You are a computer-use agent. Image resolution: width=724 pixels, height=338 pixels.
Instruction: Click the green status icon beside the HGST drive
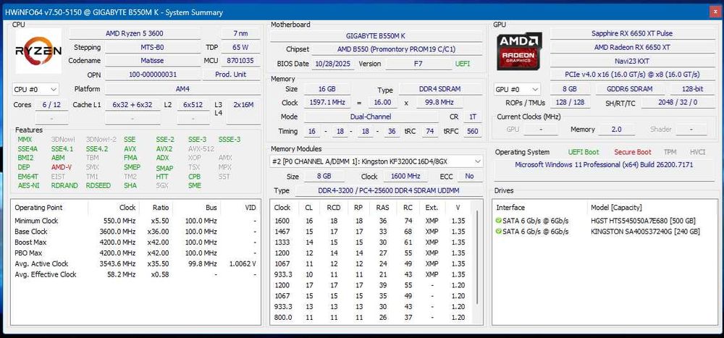click(x=499, y=221)
